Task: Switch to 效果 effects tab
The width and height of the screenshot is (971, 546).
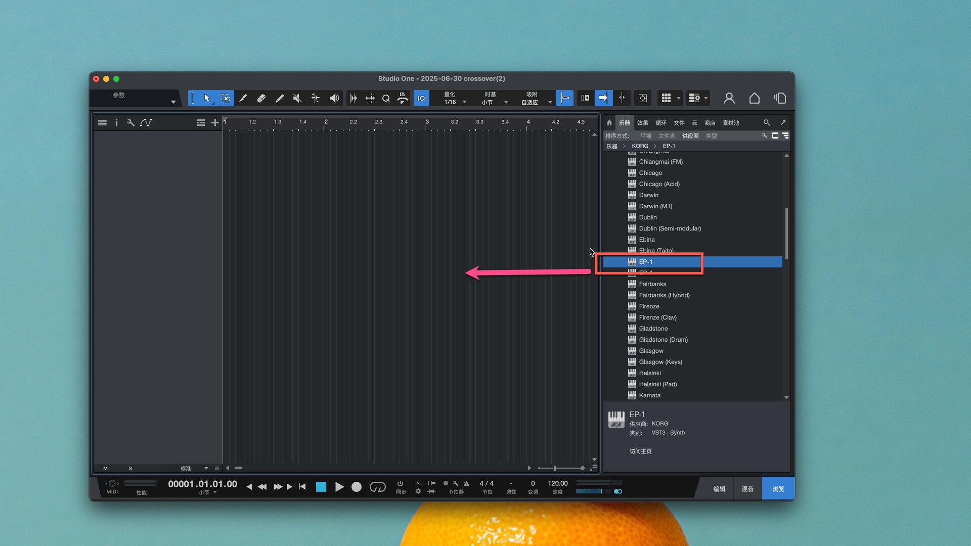Action: (x=643, y=123)
